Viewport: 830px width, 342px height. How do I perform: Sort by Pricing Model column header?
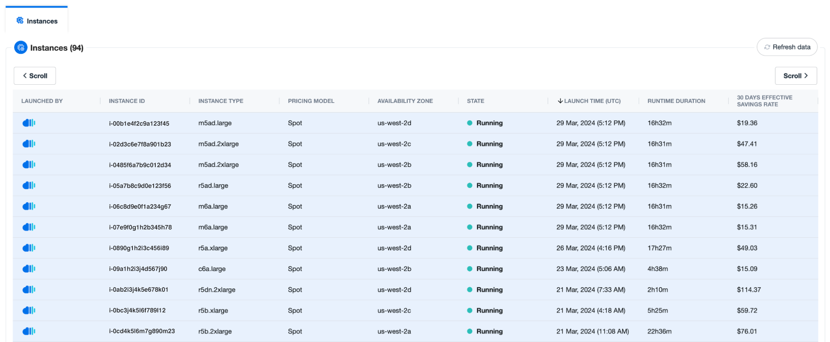click(311, 101)
